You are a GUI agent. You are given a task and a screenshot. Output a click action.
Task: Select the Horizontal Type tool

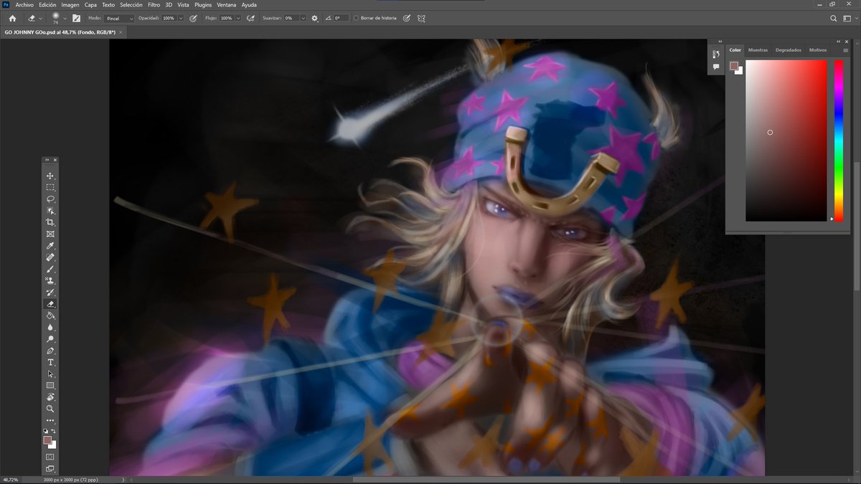[50, 362]
